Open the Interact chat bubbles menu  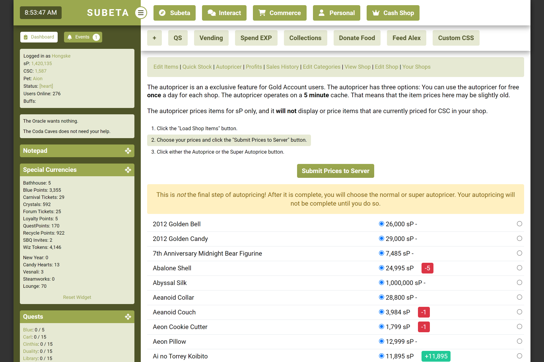(x=224, y=13)
